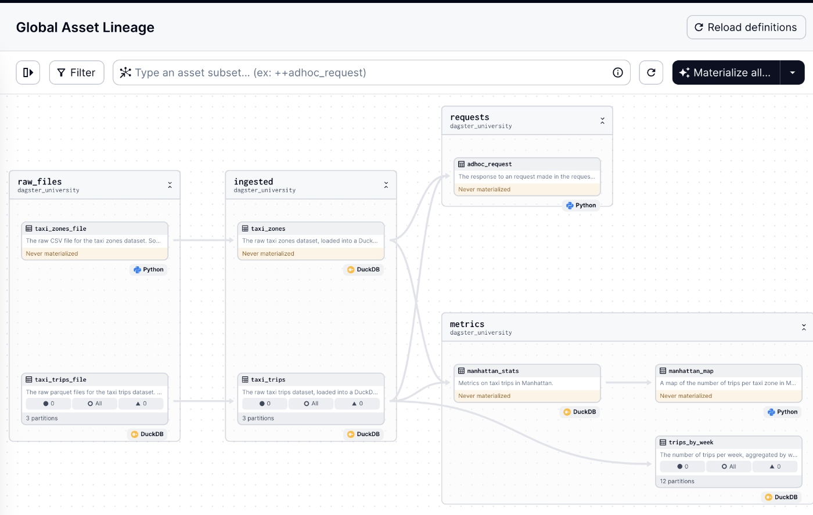813x515 pixels.
Task: Click Reload definitions button
Action: tap(746, 27)
